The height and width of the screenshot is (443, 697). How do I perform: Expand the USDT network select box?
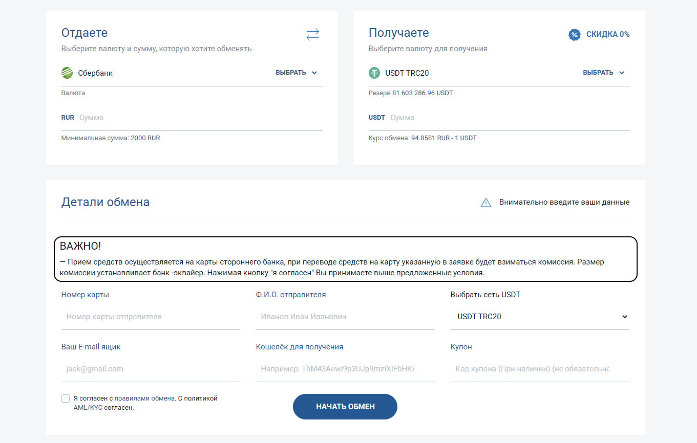(x=540, y=317)
